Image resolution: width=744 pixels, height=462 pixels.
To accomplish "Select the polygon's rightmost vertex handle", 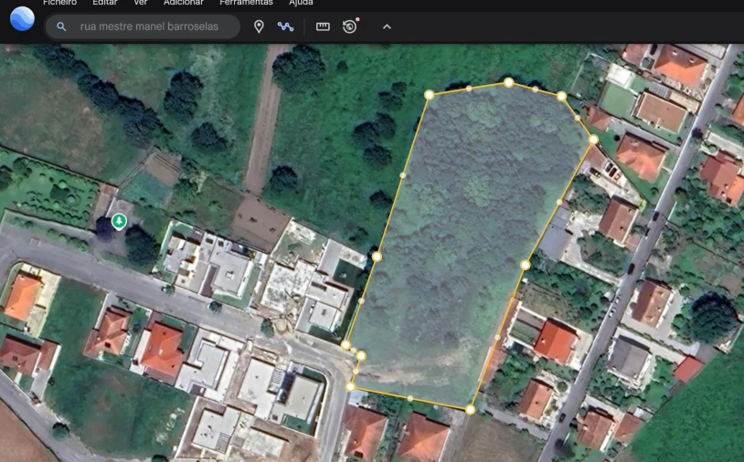I will click(593, 140).
